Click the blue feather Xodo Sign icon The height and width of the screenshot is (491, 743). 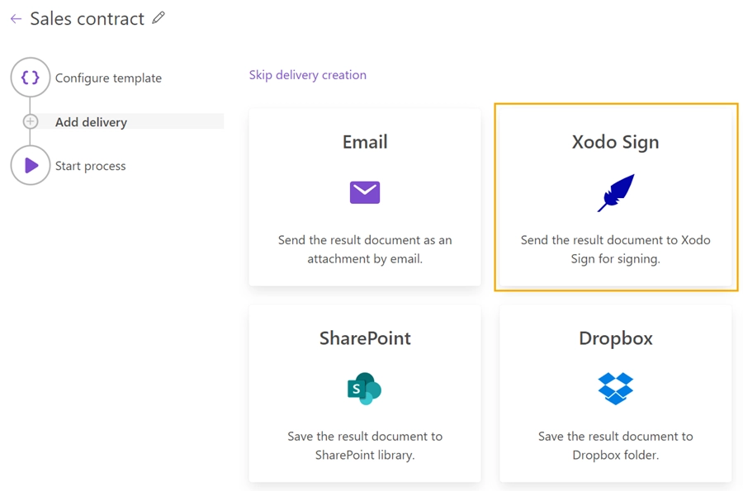(616, 193)
